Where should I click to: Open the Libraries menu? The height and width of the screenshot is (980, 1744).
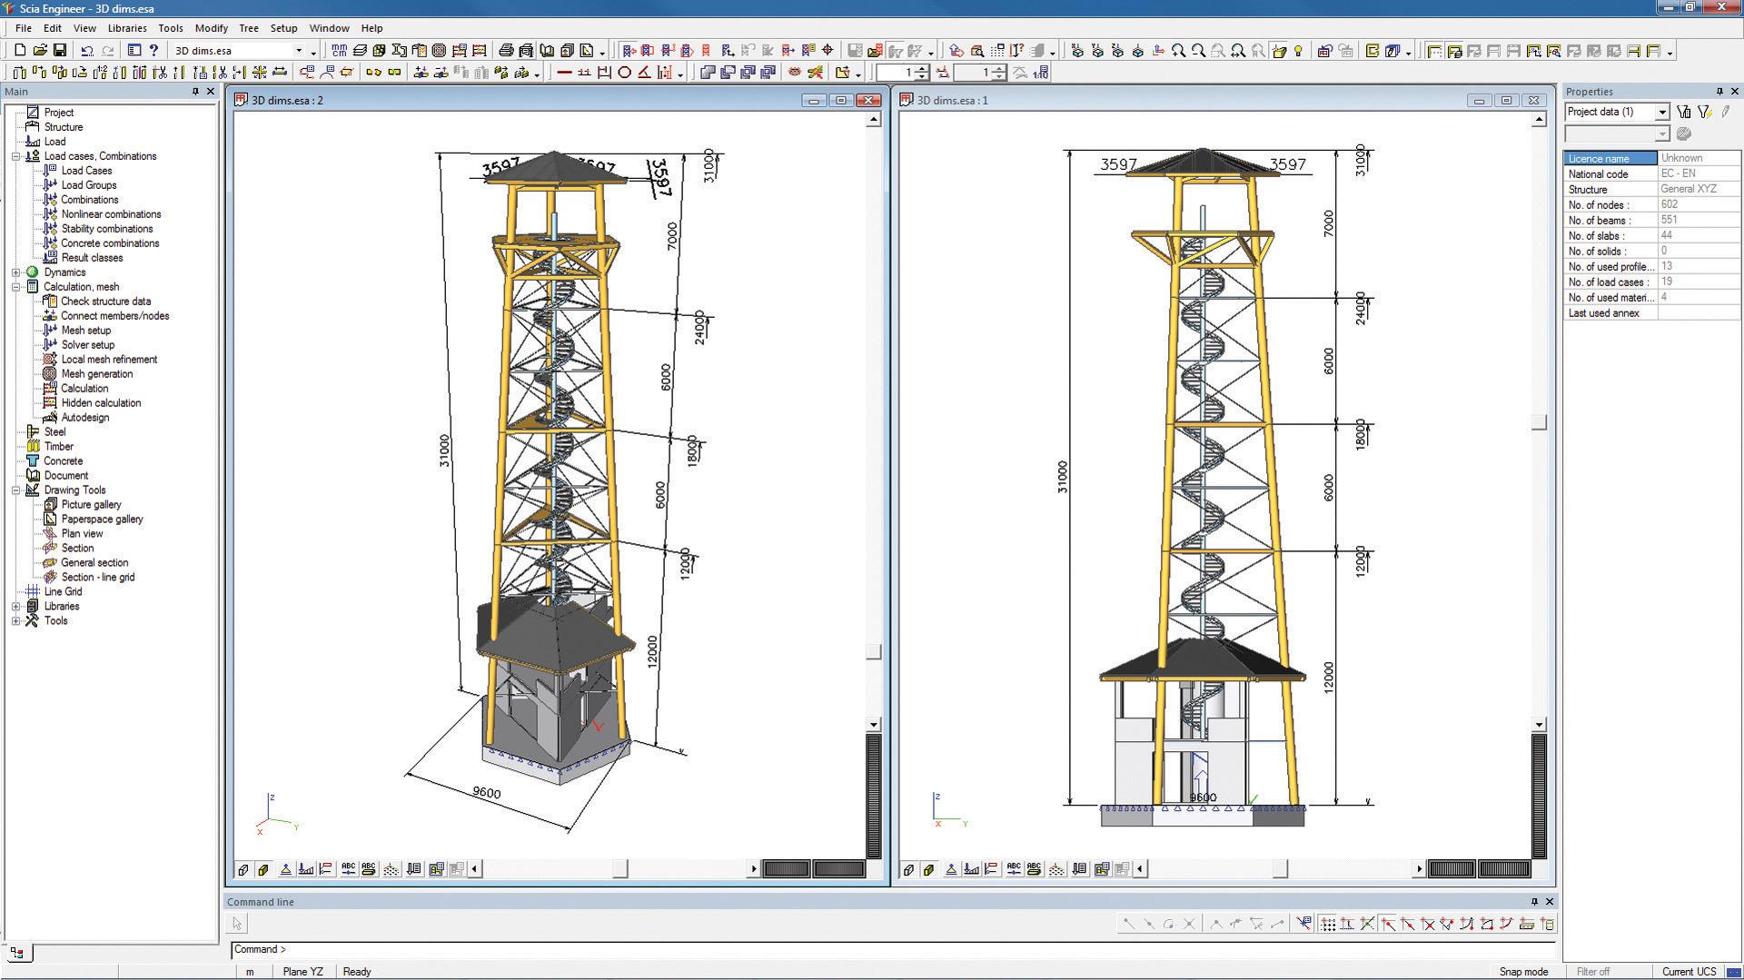pos(127,28)
